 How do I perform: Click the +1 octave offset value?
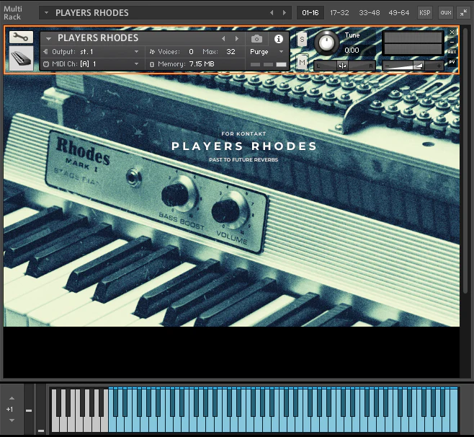9,409
